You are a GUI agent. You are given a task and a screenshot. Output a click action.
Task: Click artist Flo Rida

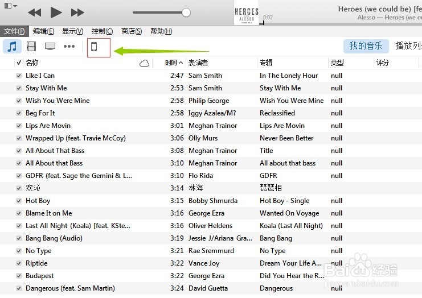pos(201,176)
